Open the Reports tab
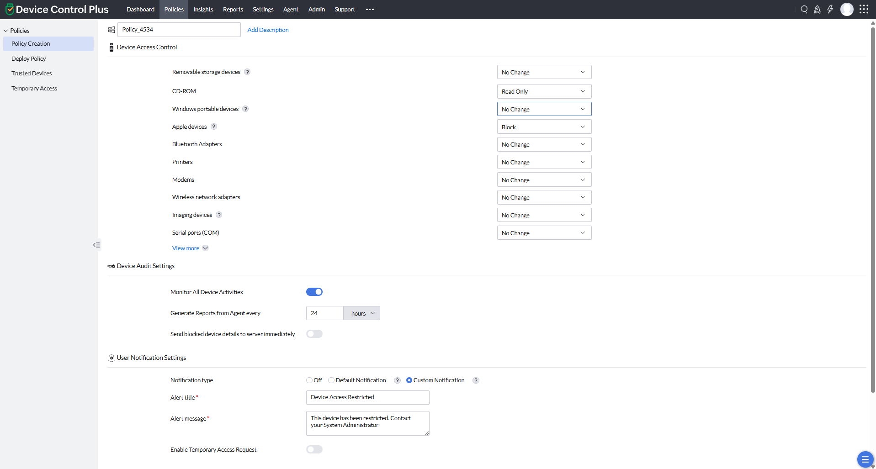Viewport: 876px width, 469px height. 233,9
